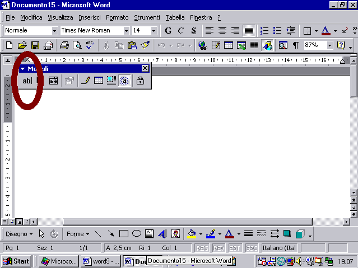Screen dimensions: 358x268
Task: Insert a table from the Moduli toolbar
Action: [x=99, y=81]
